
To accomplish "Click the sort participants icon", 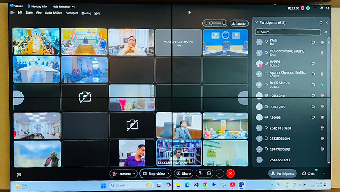I will point(326,32).
